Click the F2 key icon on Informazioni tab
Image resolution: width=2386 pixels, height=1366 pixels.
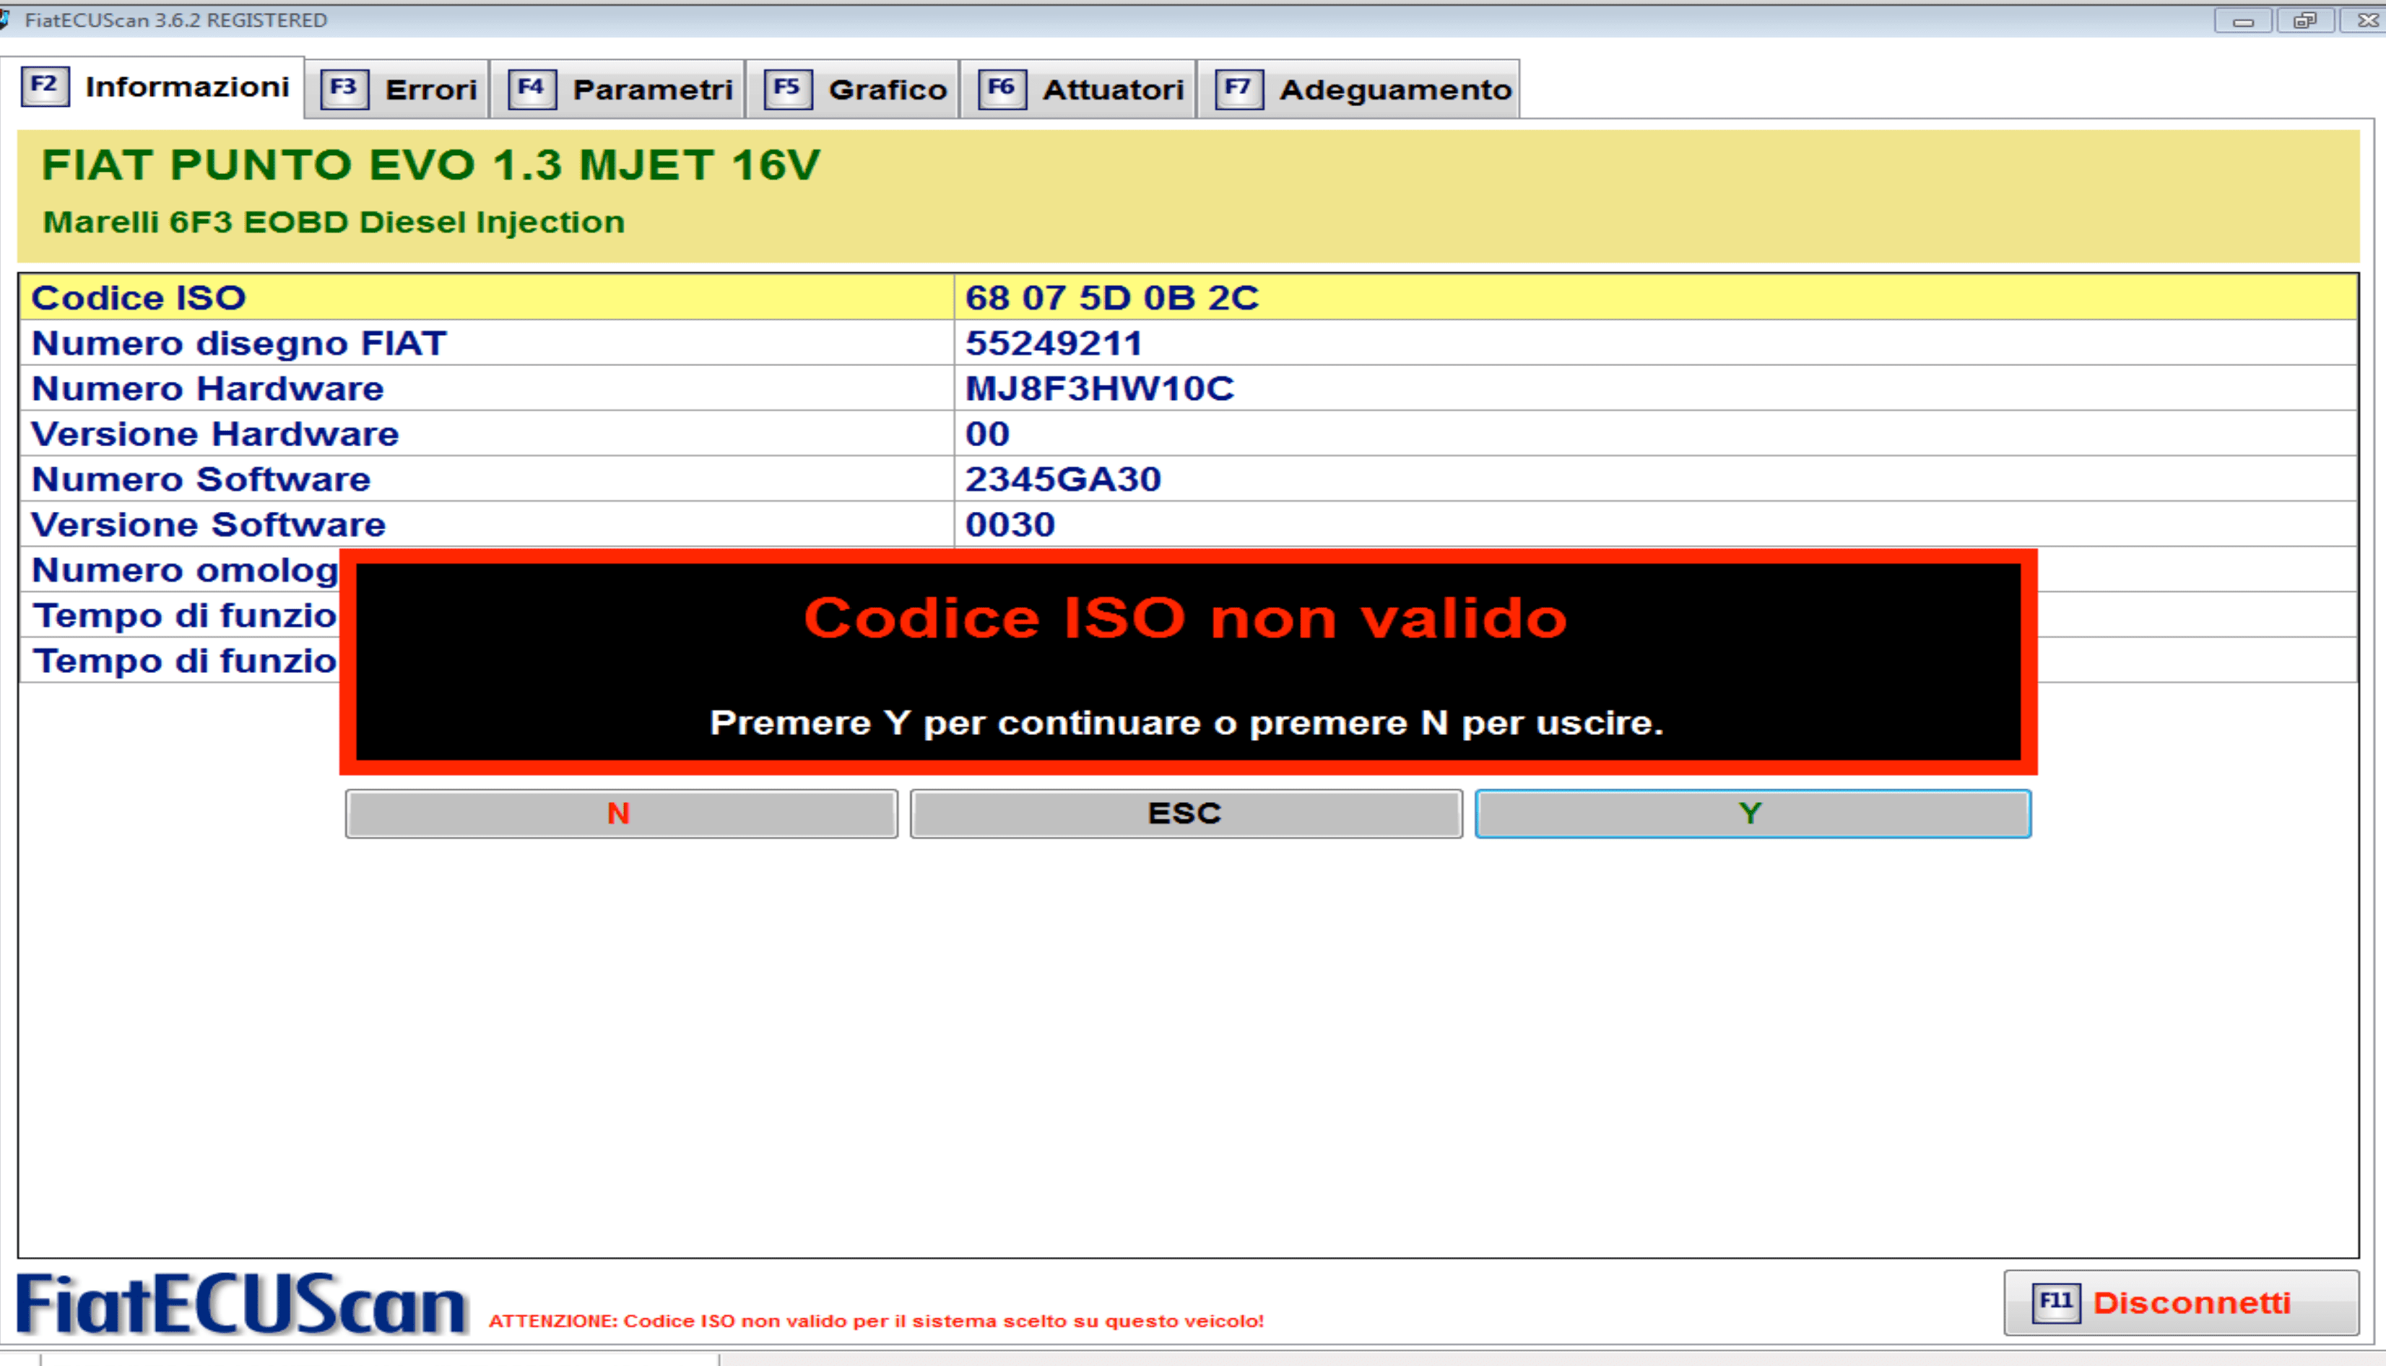point(44,87)
